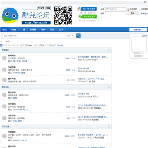The height and width of the screenshot is (148, 148).
Task: Open moderator abcxyz's profile link
Action: pyautogui.click(x=24, y=140)
